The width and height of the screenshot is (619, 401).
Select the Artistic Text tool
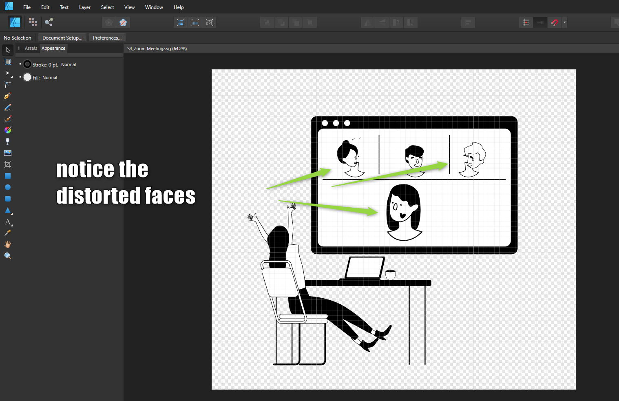point(7,222)
